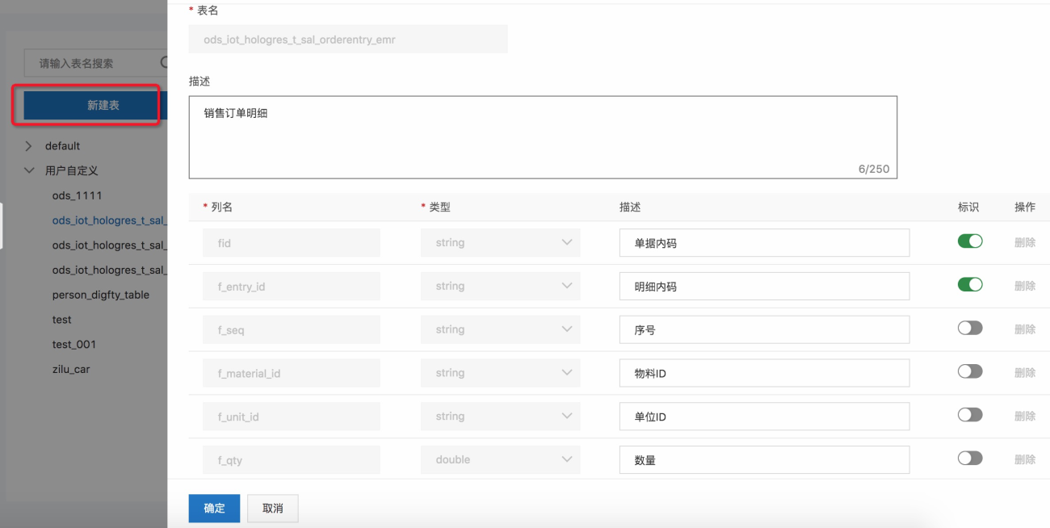Click the search magnifier icon in sidebar
Screen dimensions: 1050x528
click(x=164, y=62)
